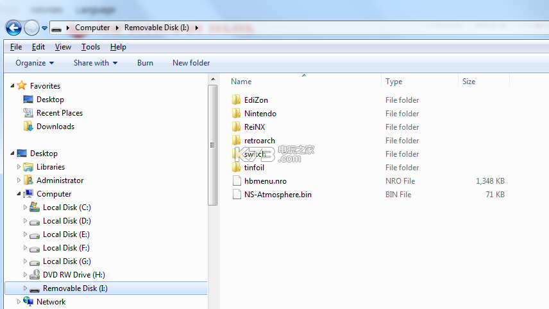The width and height of the screenshot is (549, 309).
Task: Open the View menu
Action: click(x=63, y=47)
